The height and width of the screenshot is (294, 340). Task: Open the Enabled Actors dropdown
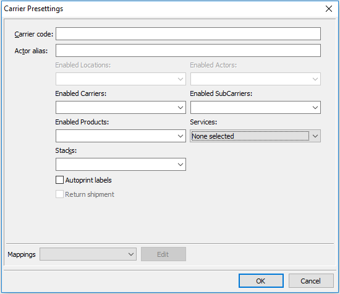(x=255, y=79)
